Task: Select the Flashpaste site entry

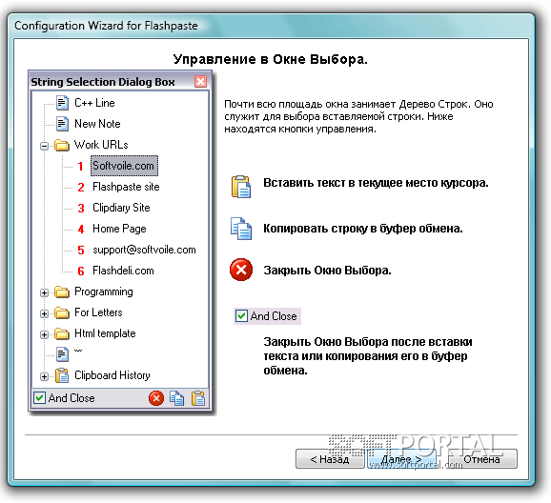Action: (126, 187)
